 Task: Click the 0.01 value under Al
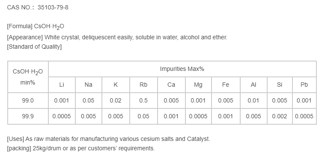pos(253,100)
